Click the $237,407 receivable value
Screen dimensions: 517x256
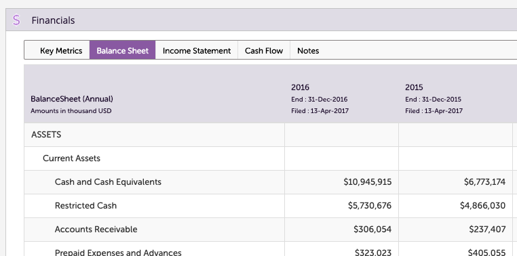pos(487,230)
